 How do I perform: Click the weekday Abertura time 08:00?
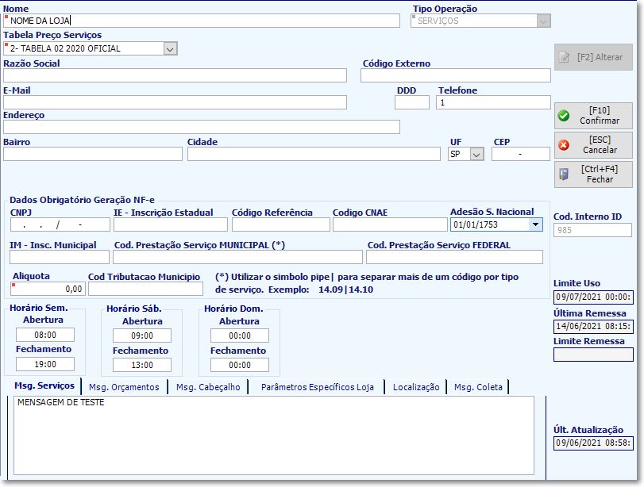[45, 335]
